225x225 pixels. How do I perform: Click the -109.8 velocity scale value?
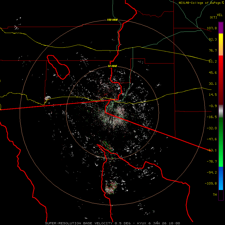pos(211,183)
